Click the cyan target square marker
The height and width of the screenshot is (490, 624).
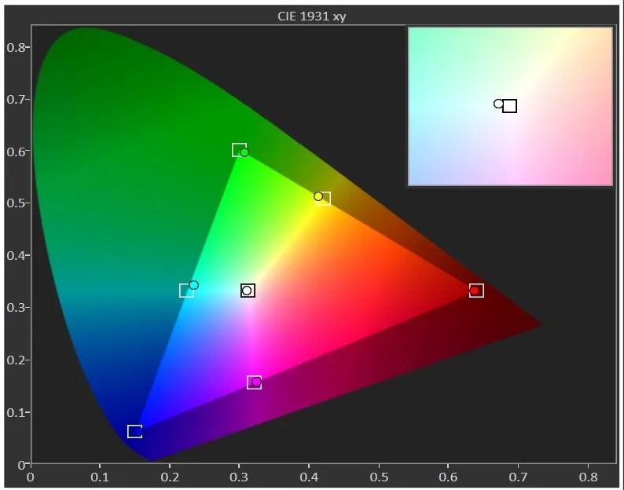[x=186, y=291]
